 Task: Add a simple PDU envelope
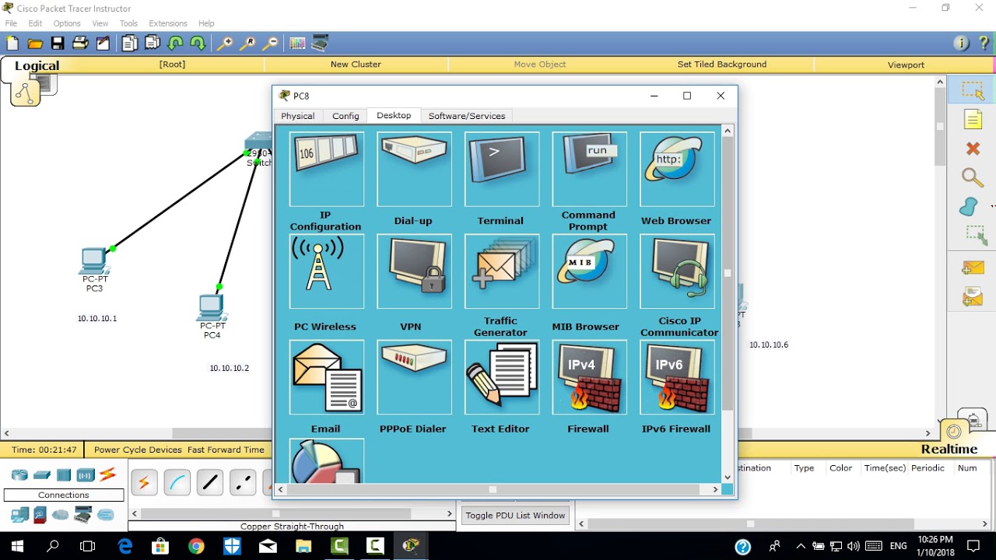point(973,268)
